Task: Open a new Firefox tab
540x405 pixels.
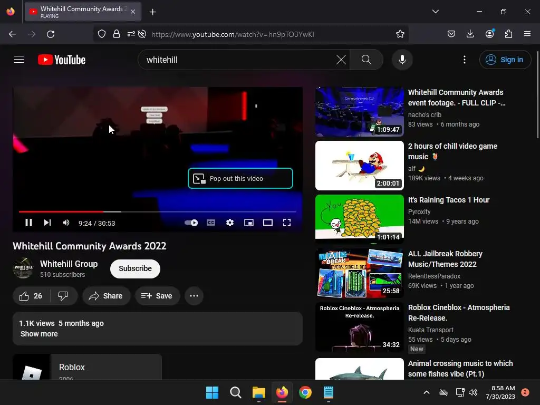Action: click(x=152, y=12)
